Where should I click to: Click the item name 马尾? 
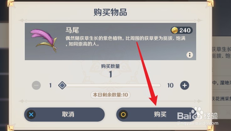point(72,30)
